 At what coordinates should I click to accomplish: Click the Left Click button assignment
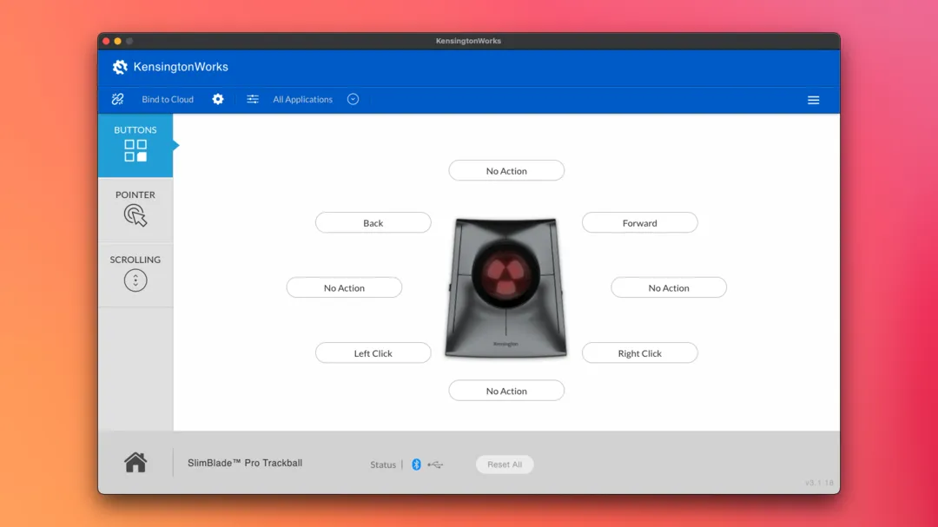tap(373, 353)
